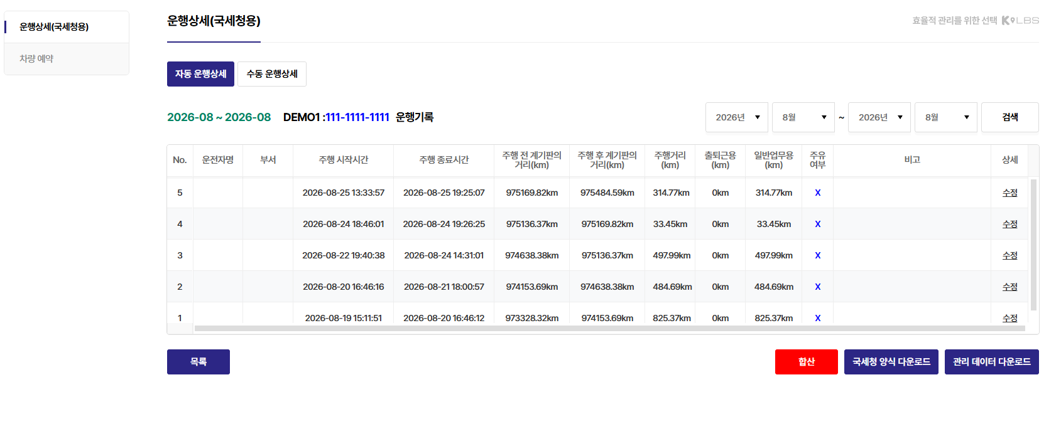Viewport: 1061px width, 424px height.
Task: Click the 주행 전 계기판의 거리 header
Action: point(532,160)
